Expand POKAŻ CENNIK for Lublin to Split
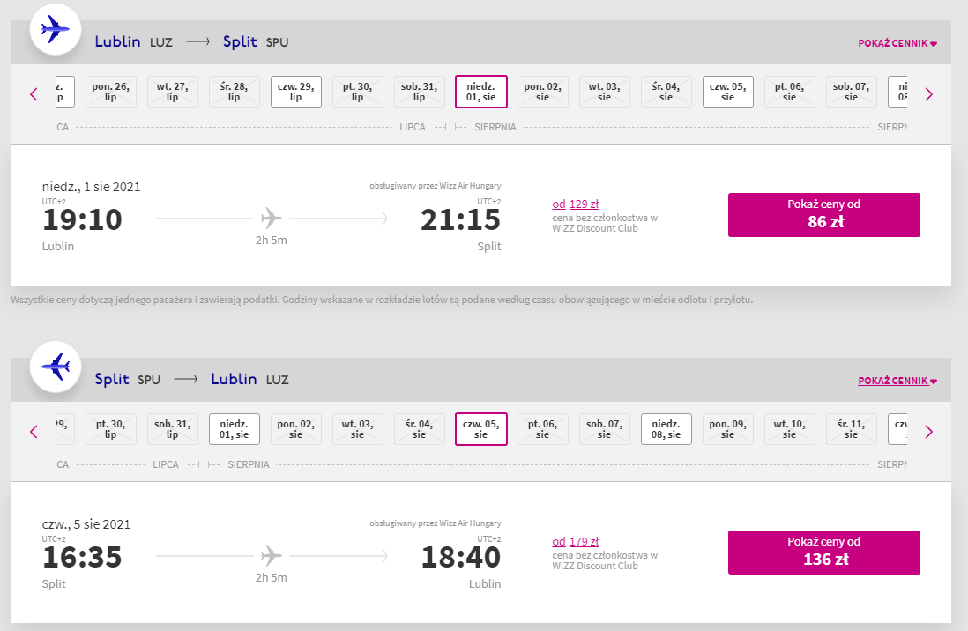968x631 pixels. (897, 43)
